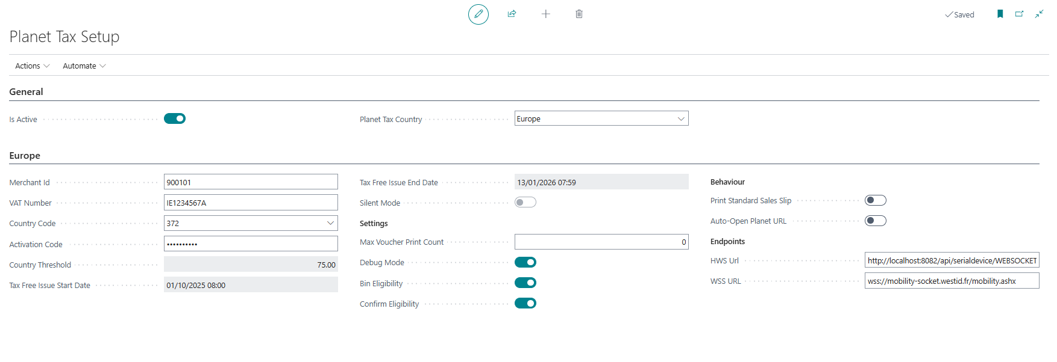The image size is (1057, 362).
Task: Click the edit pencil icon
Action: [x=478, y=14]
